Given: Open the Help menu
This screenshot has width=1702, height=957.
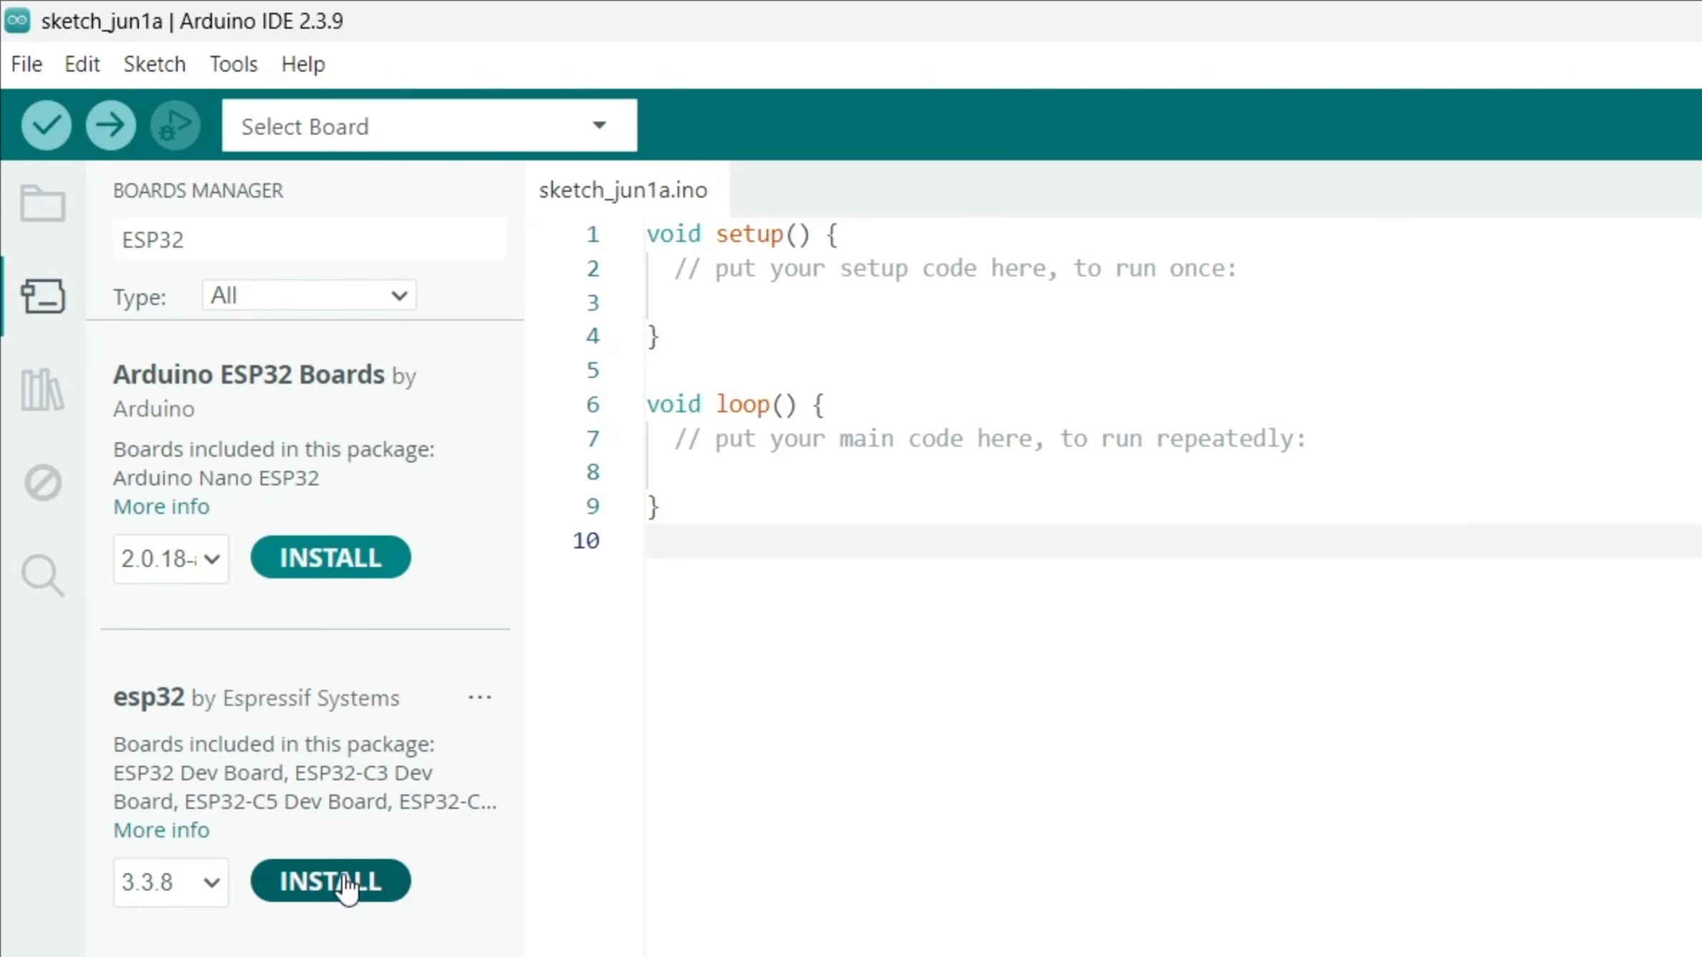Looking at the screenshot, I should (x=303, y=64).
